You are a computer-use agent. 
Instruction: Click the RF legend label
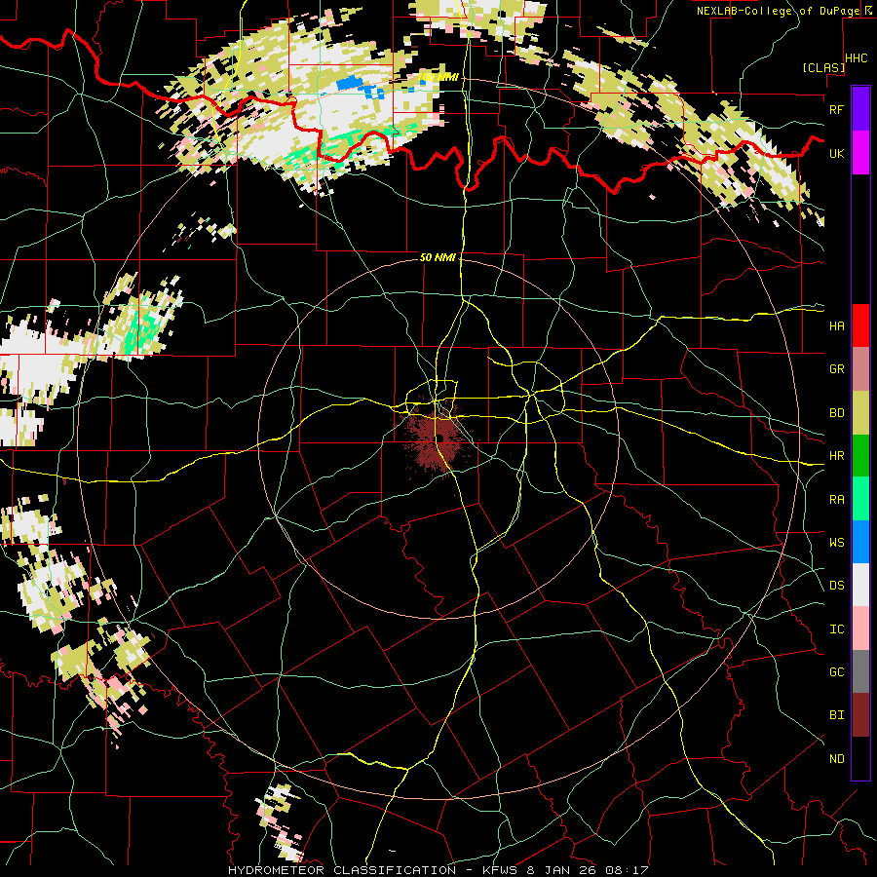tap(836, 109)
